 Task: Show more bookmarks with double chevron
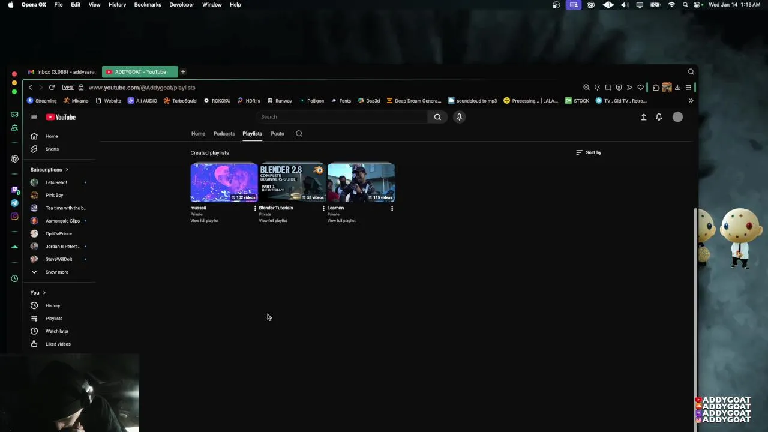coord(691,101)
